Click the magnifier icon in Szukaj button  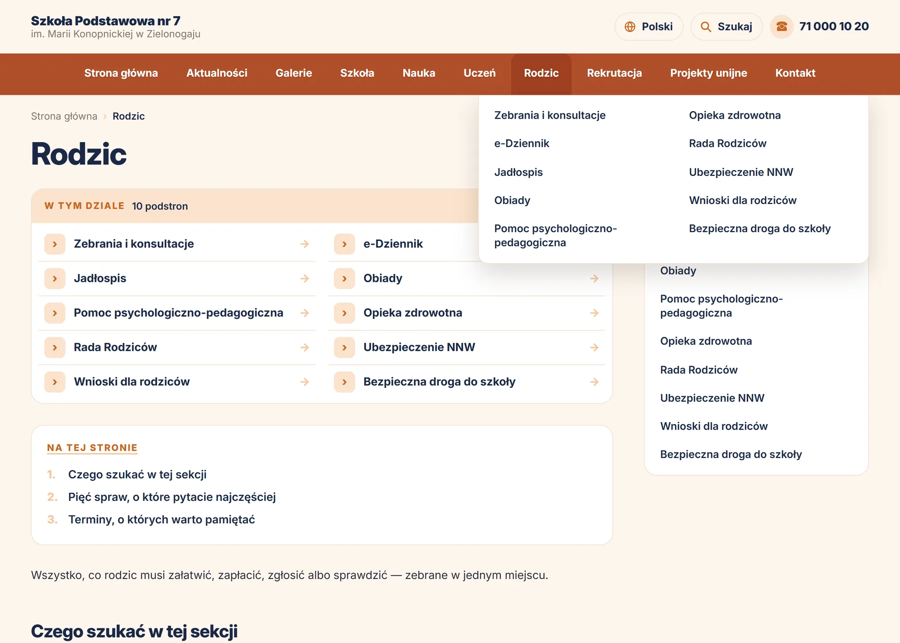pos(705,27)
